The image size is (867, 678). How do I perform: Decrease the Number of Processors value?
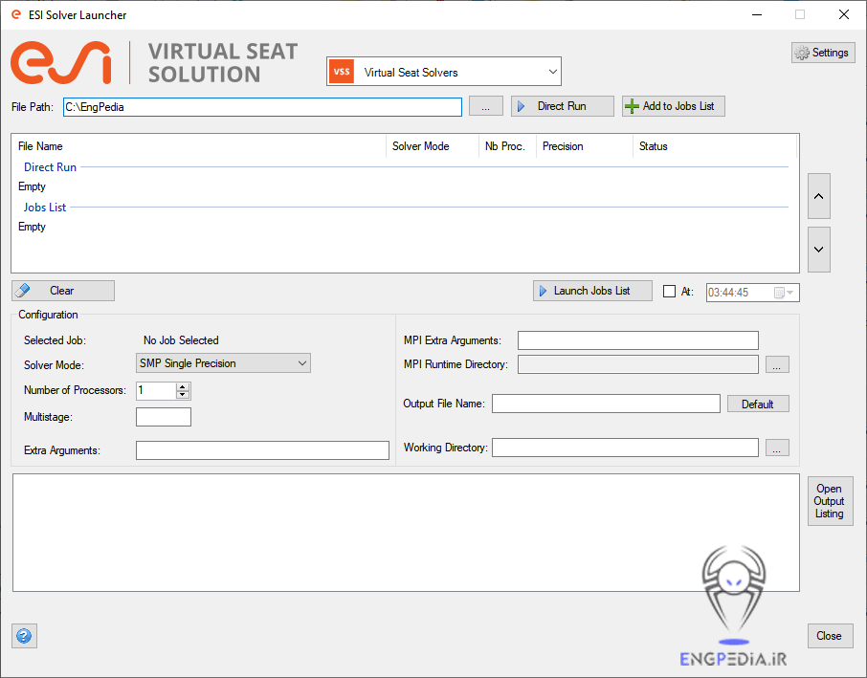[x=183, y=395]
